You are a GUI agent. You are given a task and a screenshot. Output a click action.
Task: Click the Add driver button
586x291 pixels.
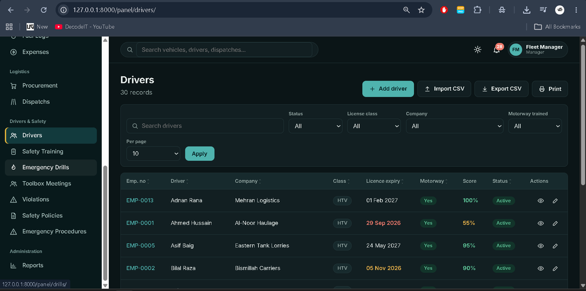click(x=388, y=89)
